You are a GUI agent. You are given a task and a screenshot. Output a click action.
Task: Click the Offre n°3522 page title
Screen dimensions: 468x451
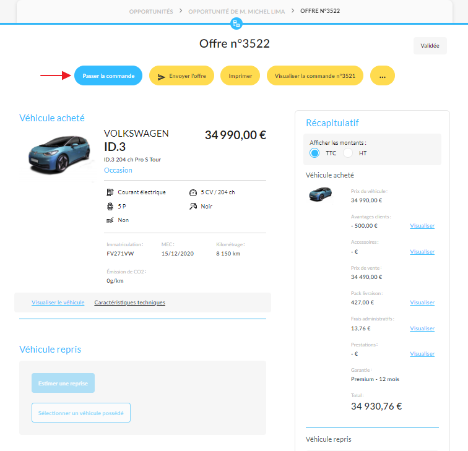click(x=234, y=43)
